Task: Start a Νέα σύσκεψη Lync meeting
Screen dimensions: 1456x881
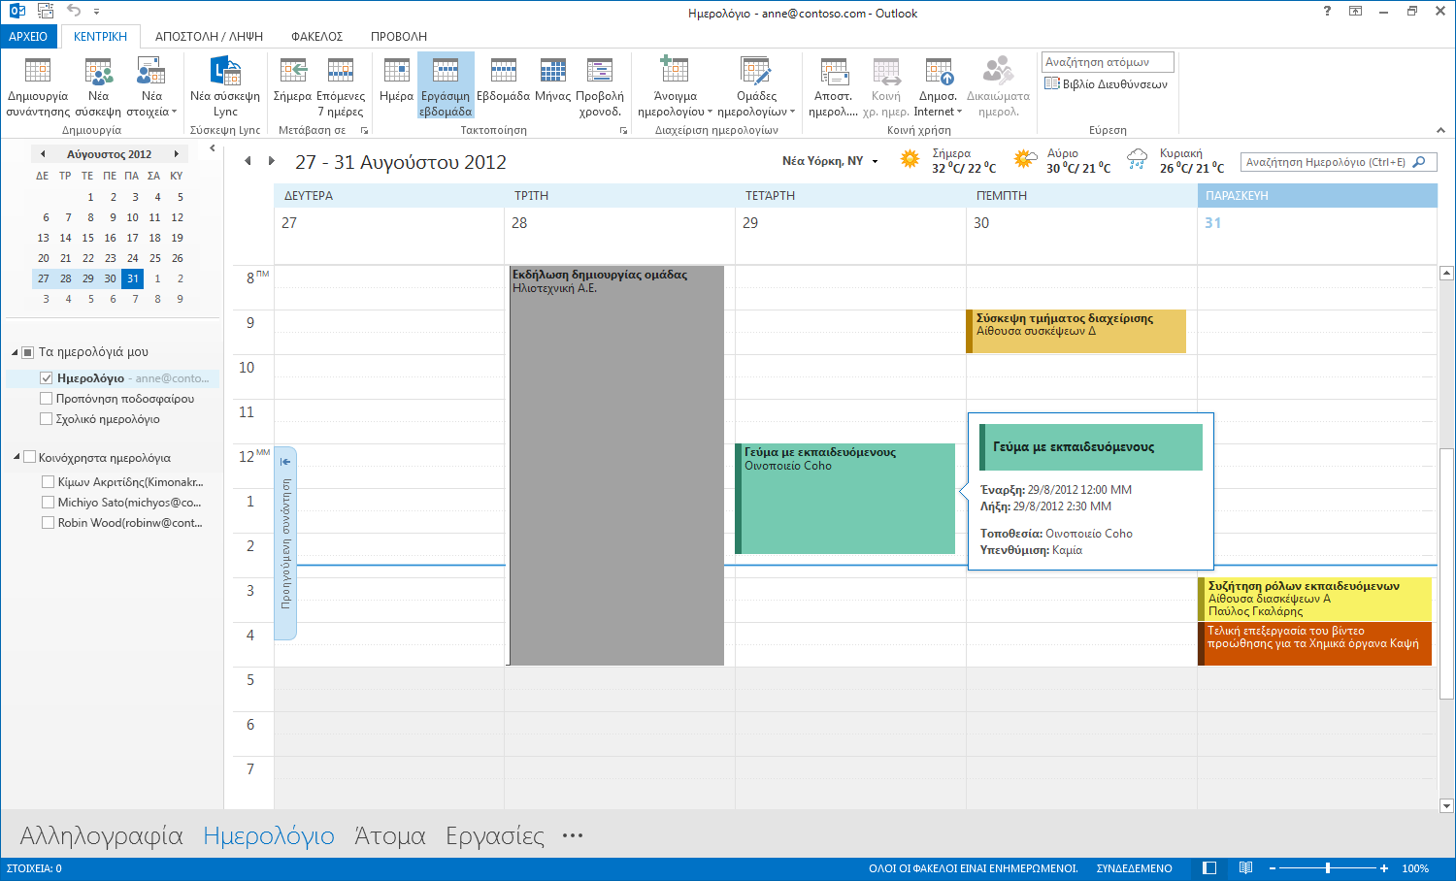Action: coord(225,86)
